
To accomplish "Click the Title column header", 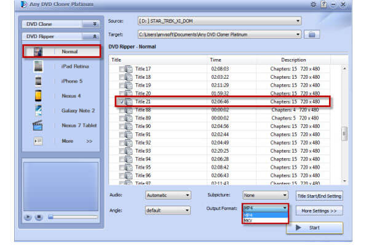I will point(116,60).
